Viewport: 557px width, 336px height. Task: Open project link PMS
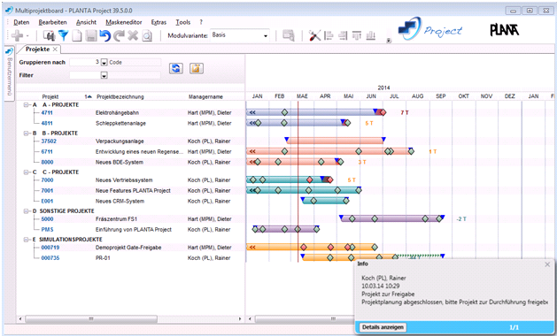click(47, 230)
